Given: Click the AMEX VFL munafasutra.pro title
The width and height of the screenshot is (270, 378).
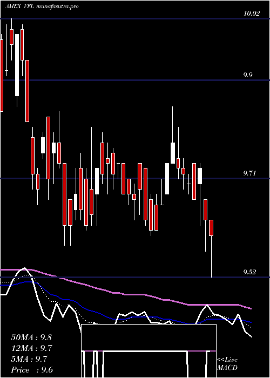Looking at the screenshot, I should pyautogui.click(x=42, y=6).
